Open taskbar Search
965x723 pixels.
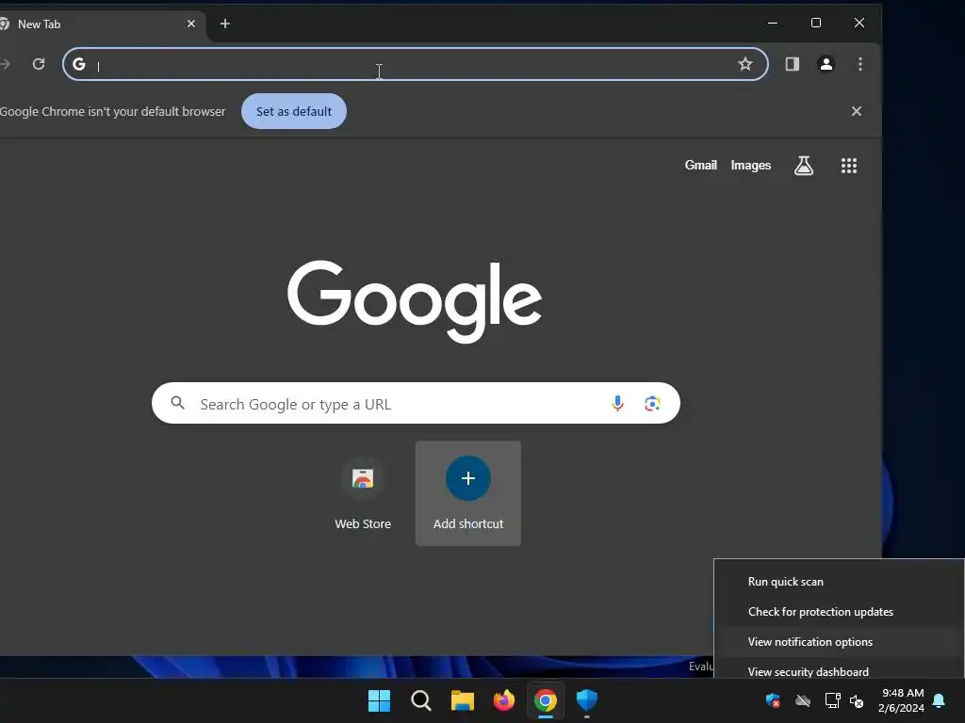pos(421,700)
